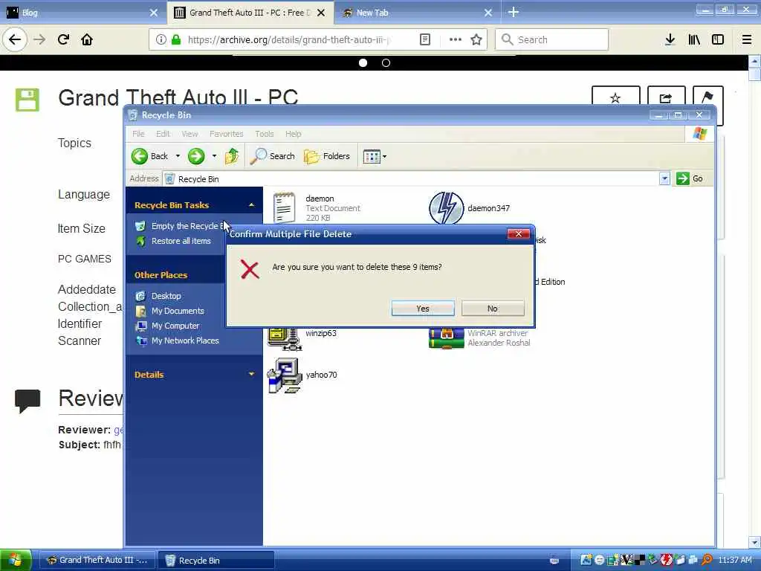Click the Search toolbar button in Recycle Bin
The width and height of the screenshot is (761, 571).
pyautogui.click(x=272, y=156)
